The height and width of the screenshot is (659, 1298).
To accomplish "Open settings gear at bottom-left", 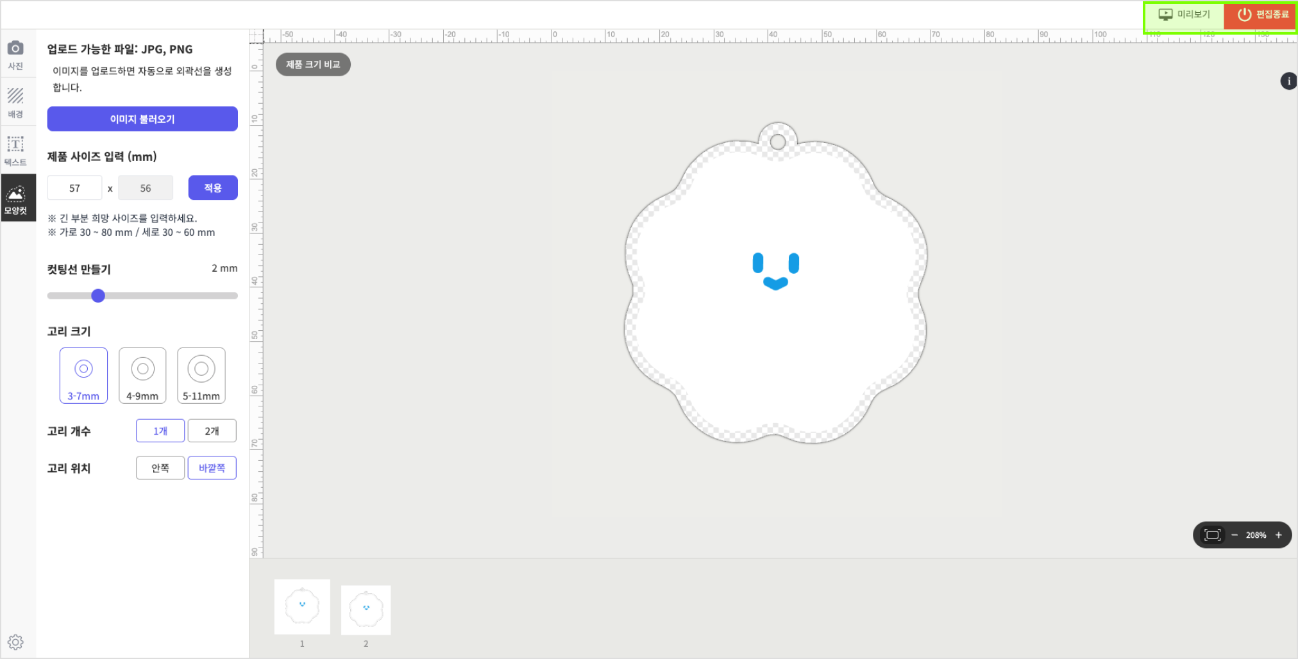I will [15, 642].
